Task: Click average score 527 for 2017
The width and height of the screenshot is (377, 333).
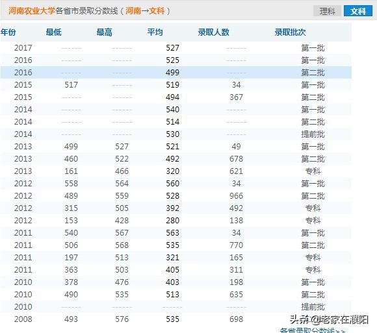Action: pos(173,48)
